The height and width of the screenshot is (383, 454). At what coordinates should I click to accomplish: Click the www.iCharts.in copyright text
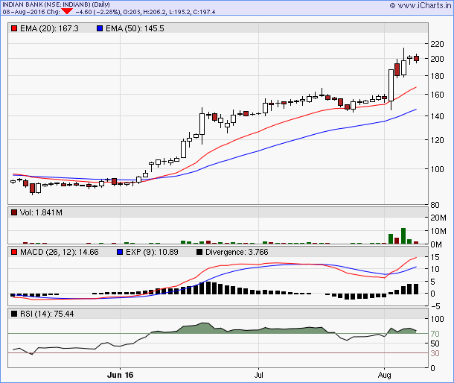[421, 5]
